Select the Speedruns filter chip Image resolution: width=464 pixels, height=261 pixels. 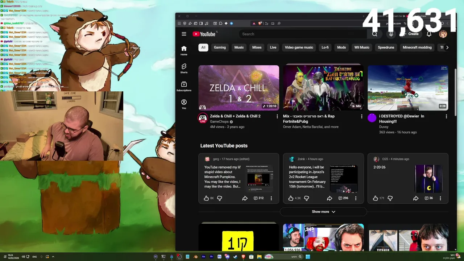point(386,47)
